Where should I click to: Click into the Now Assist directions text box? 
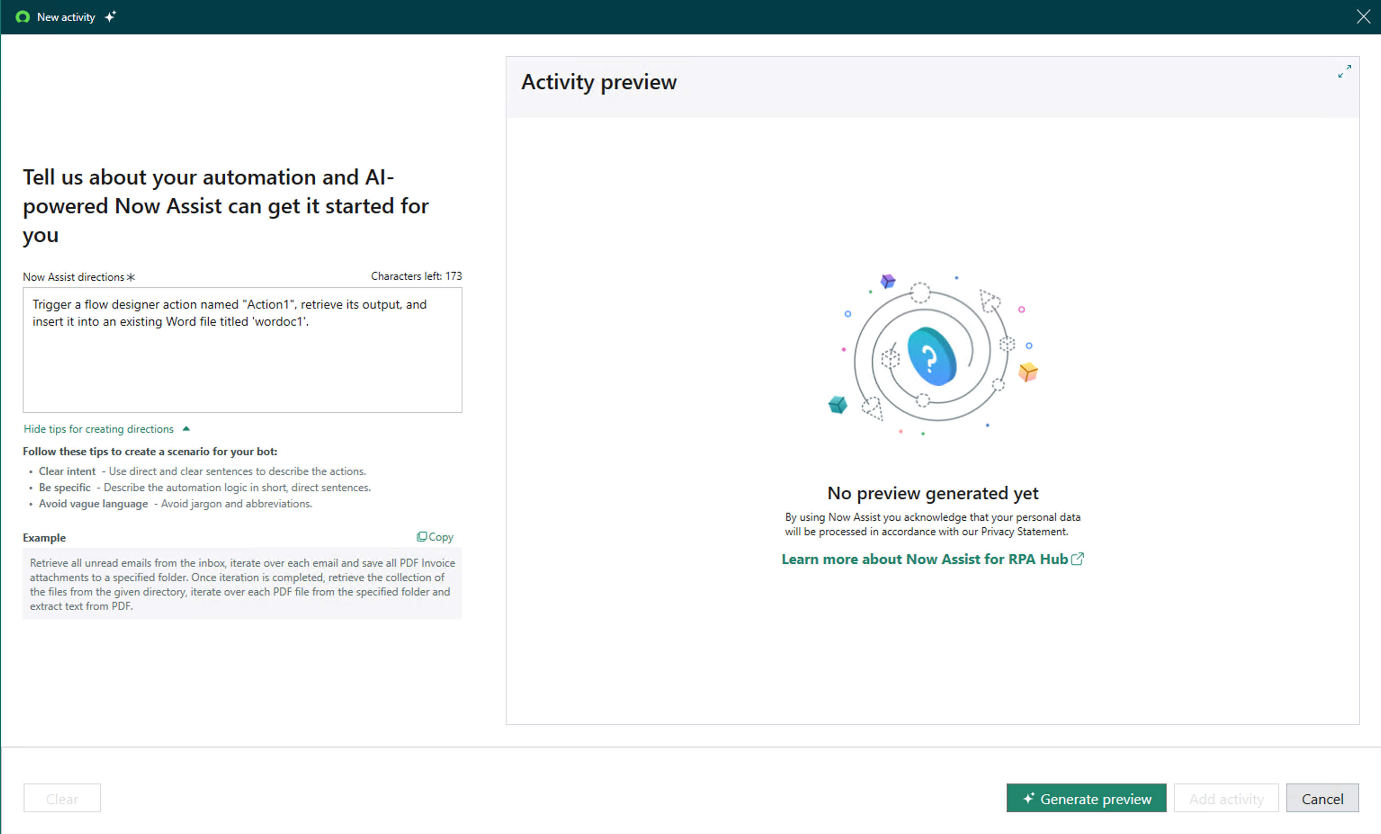(242, 350)
